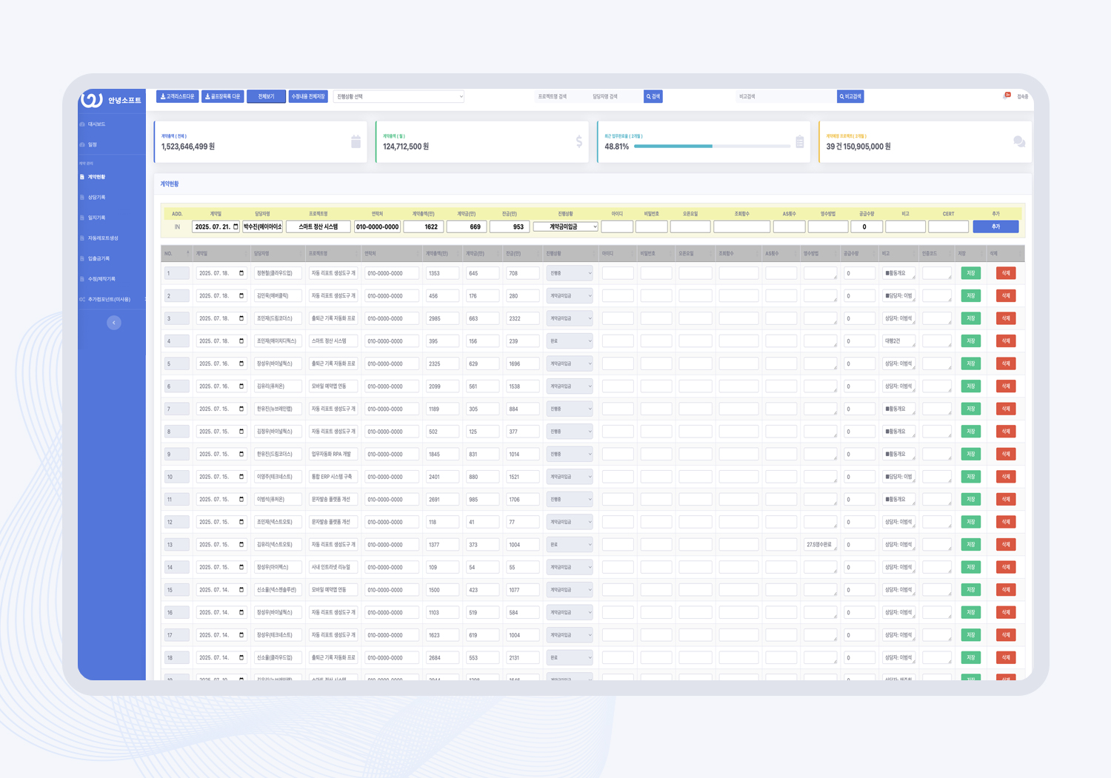This screenshot has width=1111, height=778.
Task: Open row 4 완료 status dropdown
Action: [570, 341]
